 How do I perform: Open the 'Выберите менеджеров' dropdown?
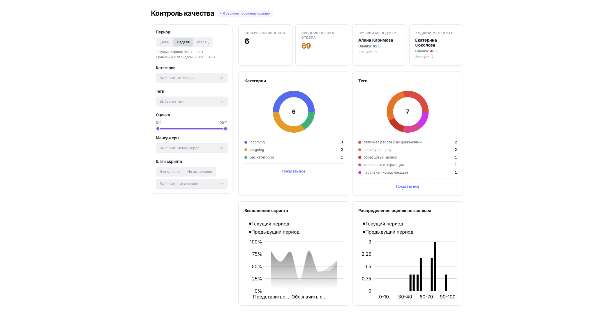(191, 148)
